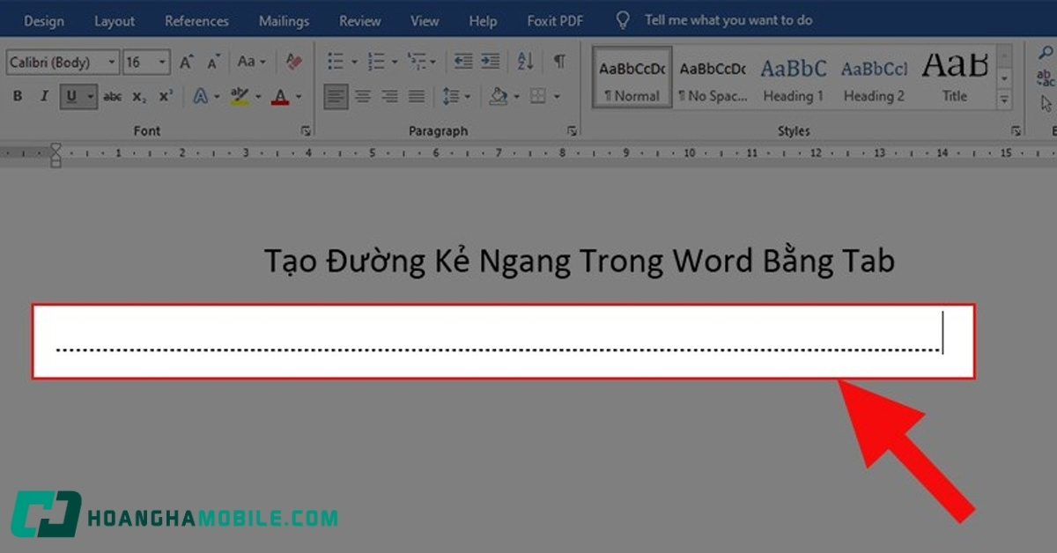Click the Sort icon in Paragraph group
This screenshot has height=553, width=1057.
(526, 62)
